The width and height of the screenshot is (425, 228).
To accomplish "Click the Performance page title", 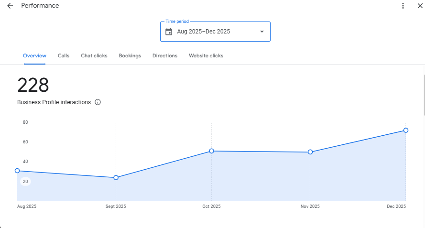I will pos(40,6).
